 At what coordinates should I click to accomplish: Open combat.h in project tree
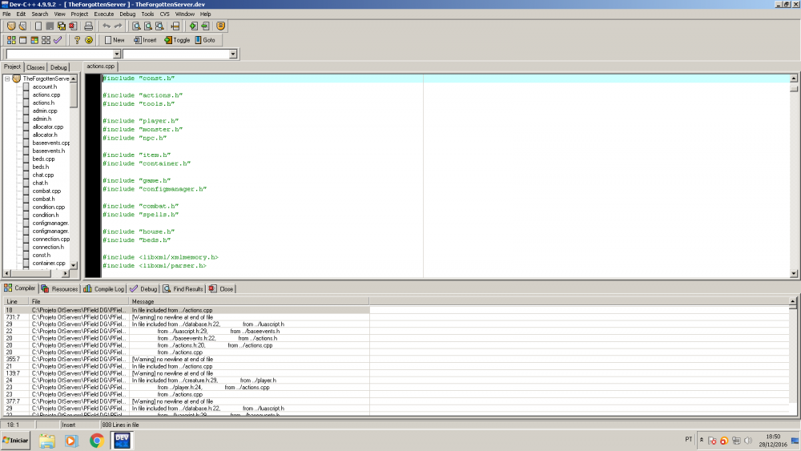pyautogui.click(x=43, y=199)
